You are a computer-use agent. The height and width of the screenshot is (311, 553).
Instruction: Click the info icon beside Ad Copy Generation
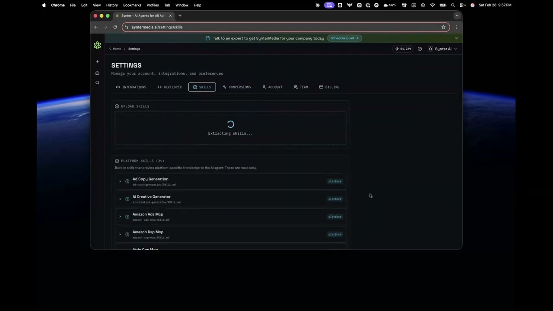coord(127,181)
